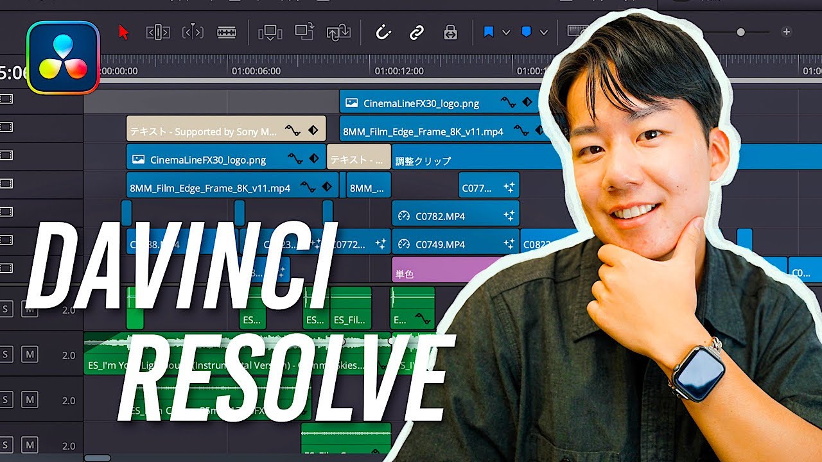Mute the audio track with ES_I'm Yo... Instrumental clip
The image size is (822, 462).
(30, 355)
